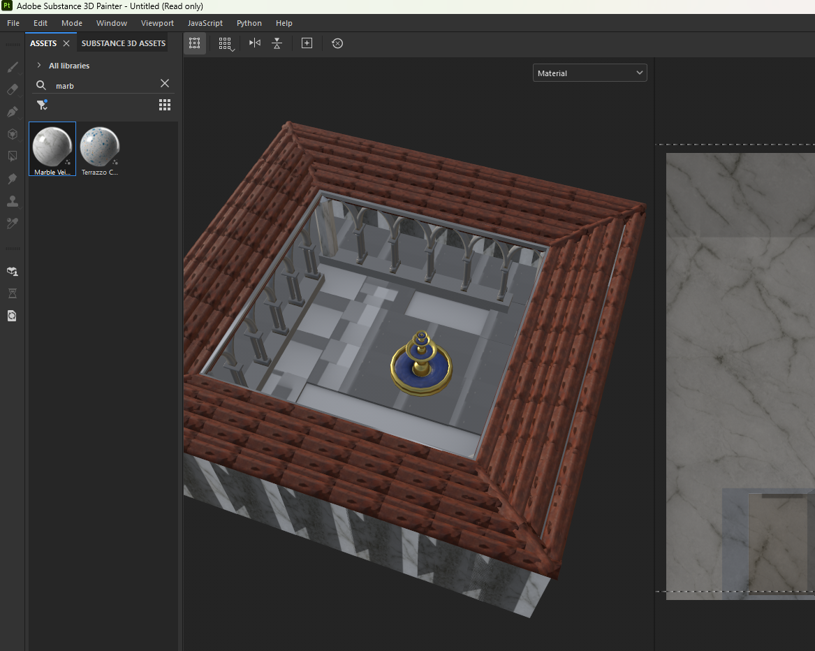The height and width of the screenshot is (651, 815).
Task: Expand the All libraries tree item
Action: coord(40,66)
